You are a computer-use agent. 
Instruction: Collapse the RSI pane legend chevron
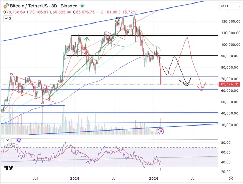[8, 140]
